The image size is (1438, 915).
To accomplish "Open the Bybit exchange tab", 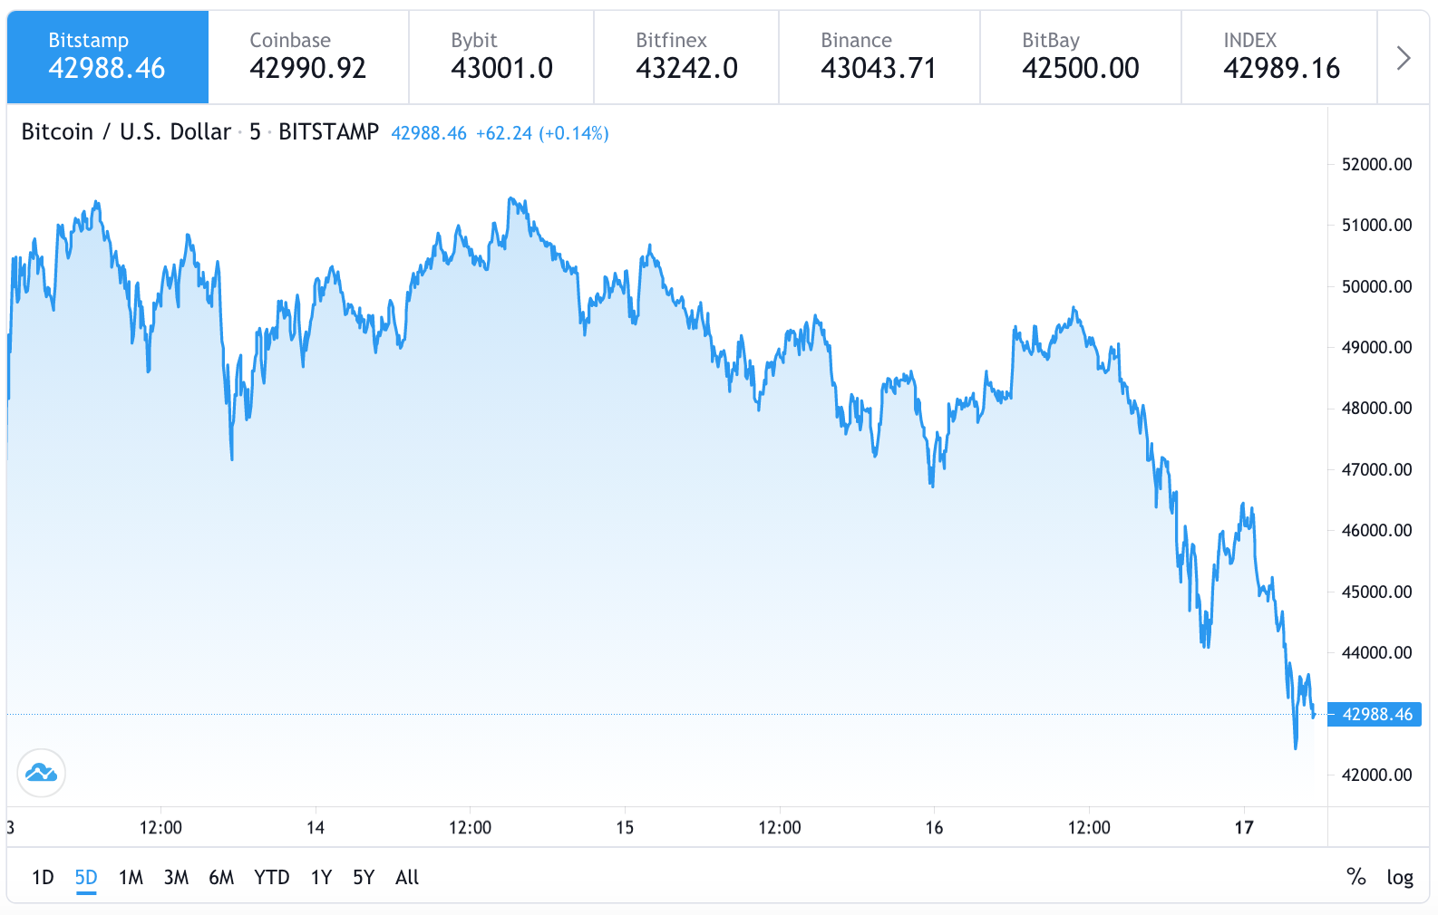I will [x=501, y=56].
